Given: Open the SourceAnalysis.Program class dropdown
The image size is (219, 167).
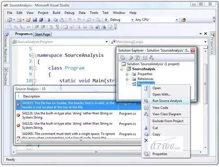Looking at the screenshot, I should [x=106, y=42].
